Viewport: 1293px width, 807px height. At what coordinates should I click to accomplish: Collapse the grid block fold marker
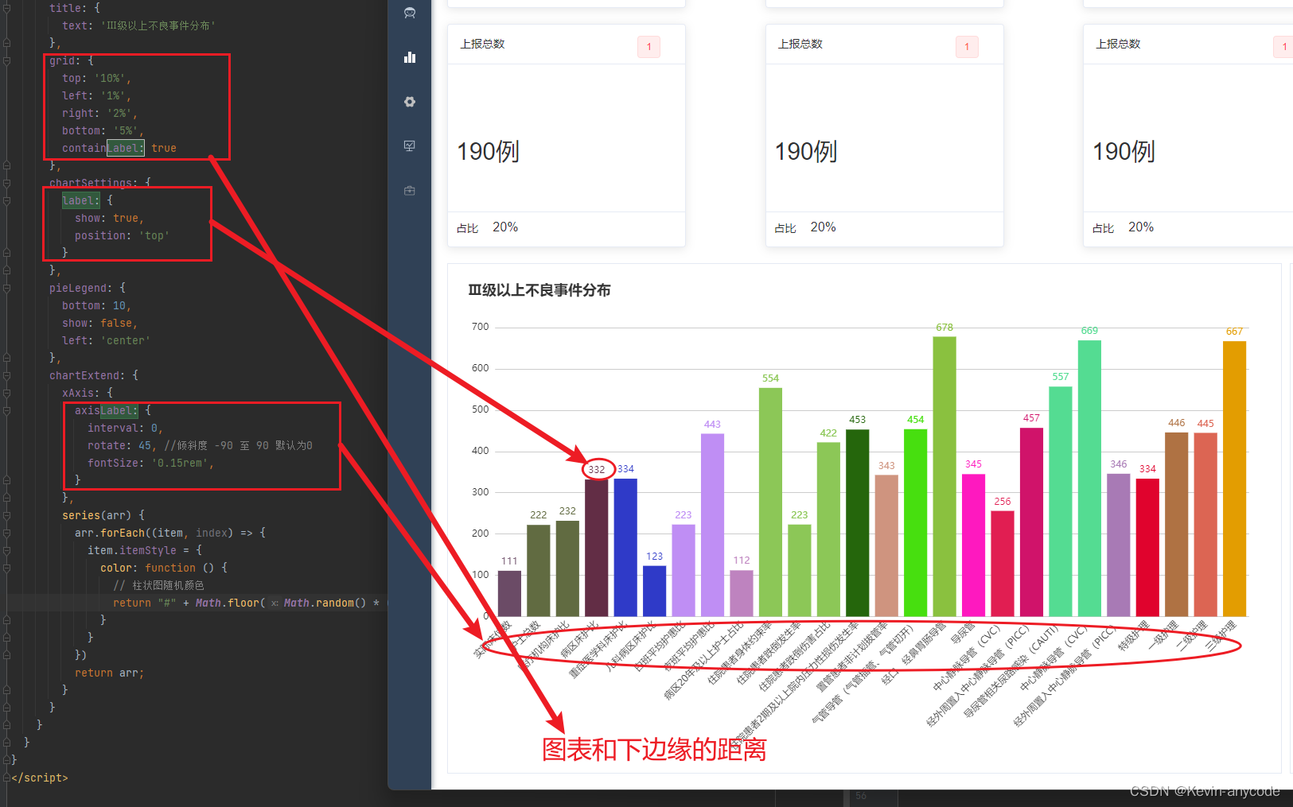(6, 60)
